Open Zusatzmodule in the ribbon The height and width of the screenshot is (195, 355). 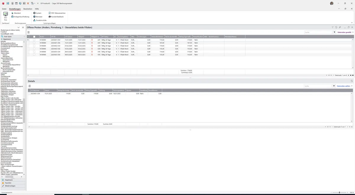(x=40, y=20)
